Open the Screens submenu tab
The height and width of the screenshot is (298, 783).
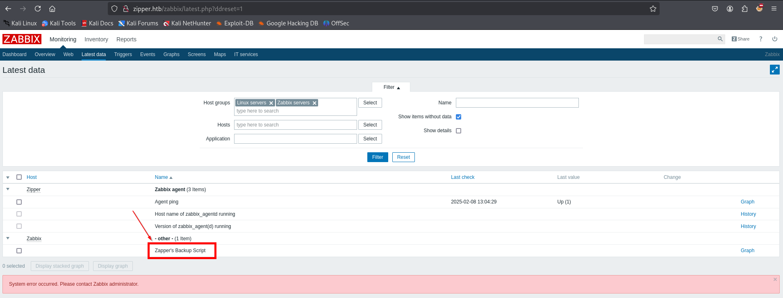pos(197,54)
